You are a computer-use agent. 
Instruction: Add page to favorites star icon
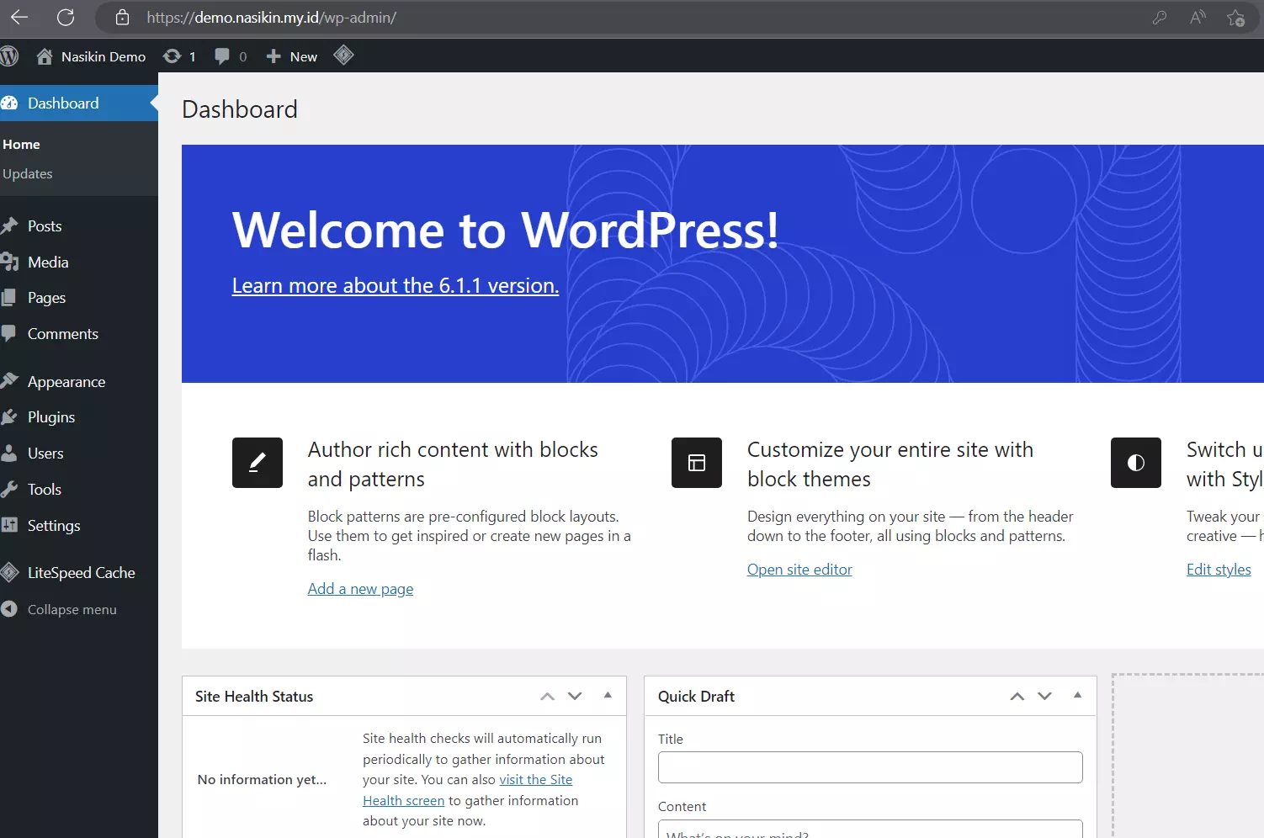click(1235, 17)
